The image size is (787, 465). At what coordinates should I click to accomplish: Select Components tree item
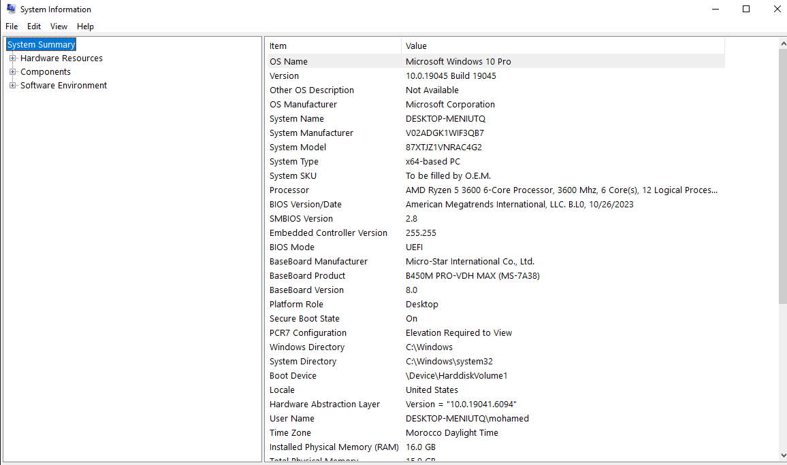(x=46, y=71)
